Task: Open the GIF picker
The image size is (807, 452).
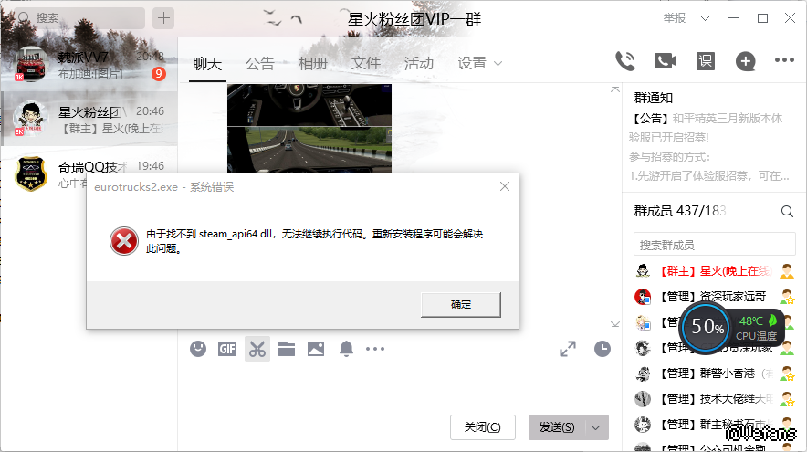Action: 227,349
